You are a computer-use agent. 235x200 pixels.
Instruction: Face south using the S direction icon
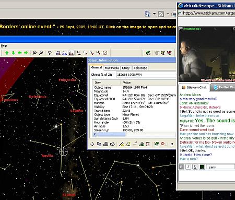(91, 53)
